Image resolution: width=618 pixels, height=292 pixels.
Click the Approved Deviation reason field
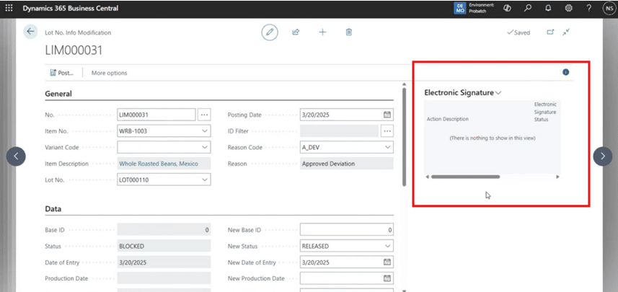[x=347, y=164]
